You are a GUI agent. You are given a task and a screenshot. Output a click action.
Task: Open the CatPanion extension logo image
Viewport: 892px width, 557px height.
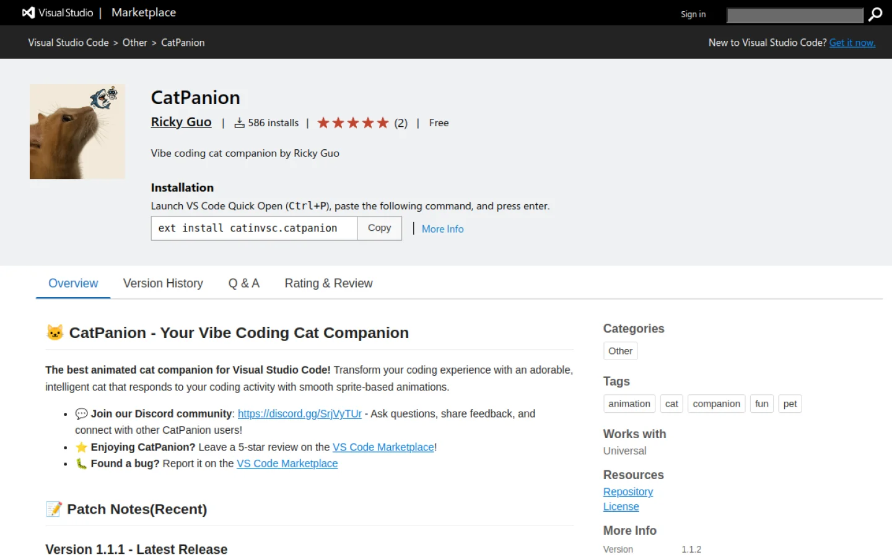click(77, 132)
